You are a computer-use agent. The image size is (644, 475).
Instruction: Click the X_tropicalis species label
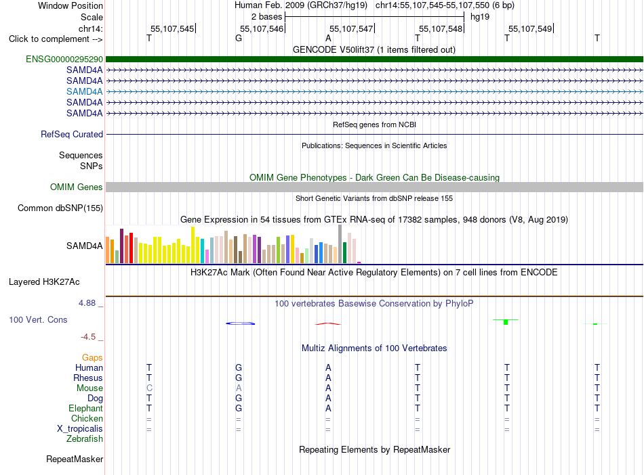pyautogui.click(x=80, y=429)
